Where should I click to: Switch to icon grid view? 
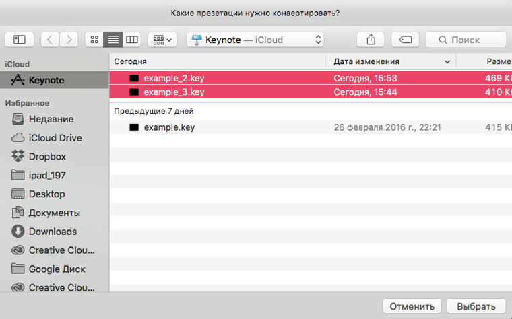(x=94, y=40)
